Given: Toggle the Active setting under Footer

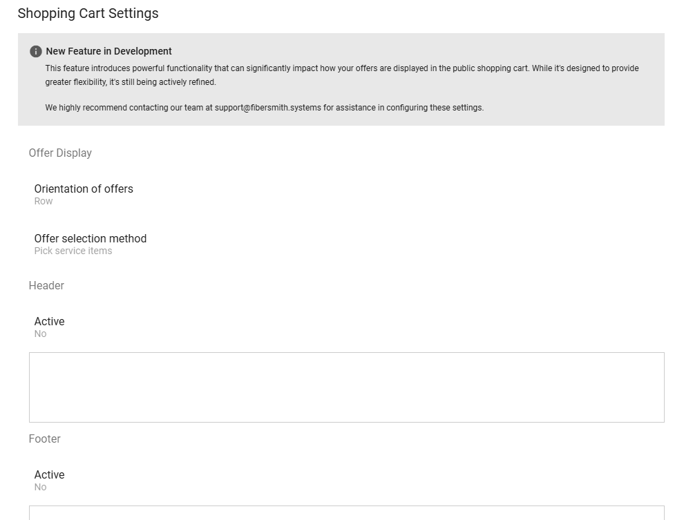Looking at the screenshot, I should point(49,475).
